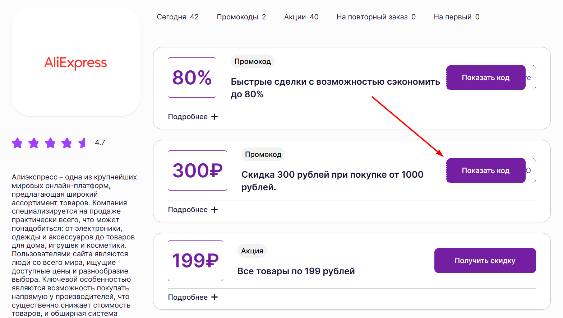
Task: Expand Подробнее on the 199 рублей promotion
Action: coord(188,297)
